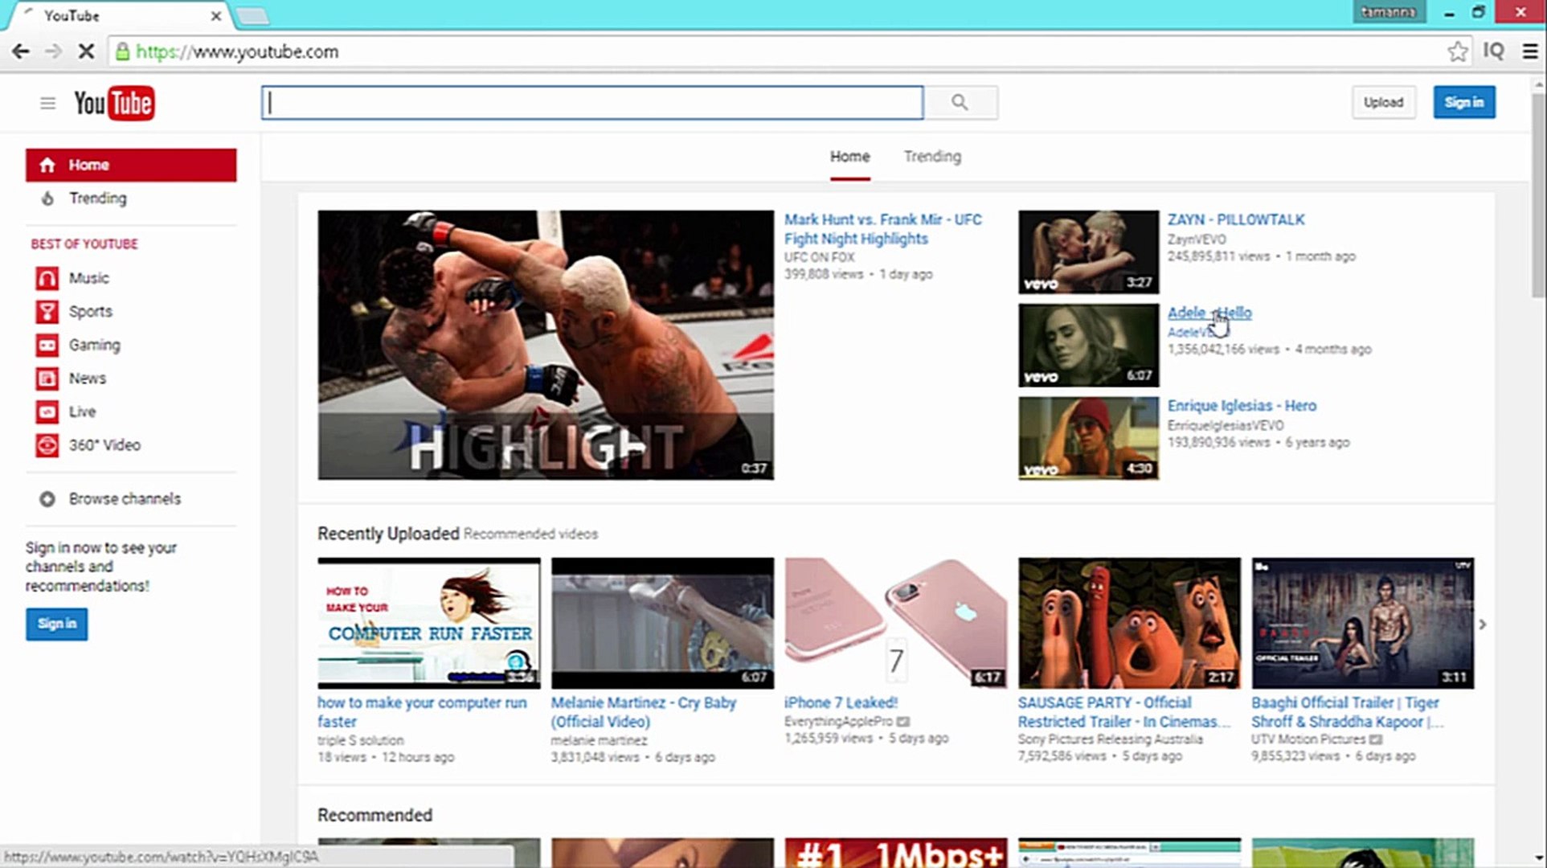Open the 360° Video section icon
Screen dimensions: 1547x868
tap(47, 444)
